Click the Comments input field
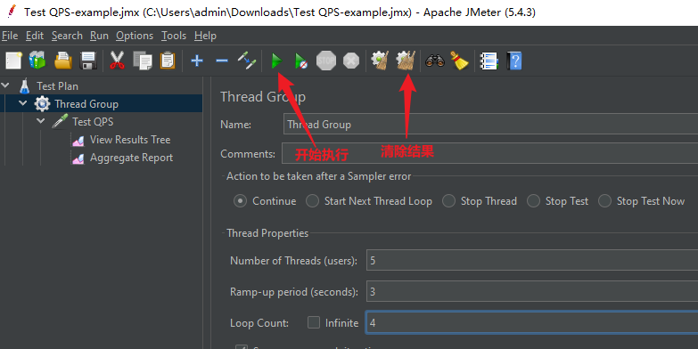This screenshot has width=698, height=349. pyautogui.click(x=489, y=153)
